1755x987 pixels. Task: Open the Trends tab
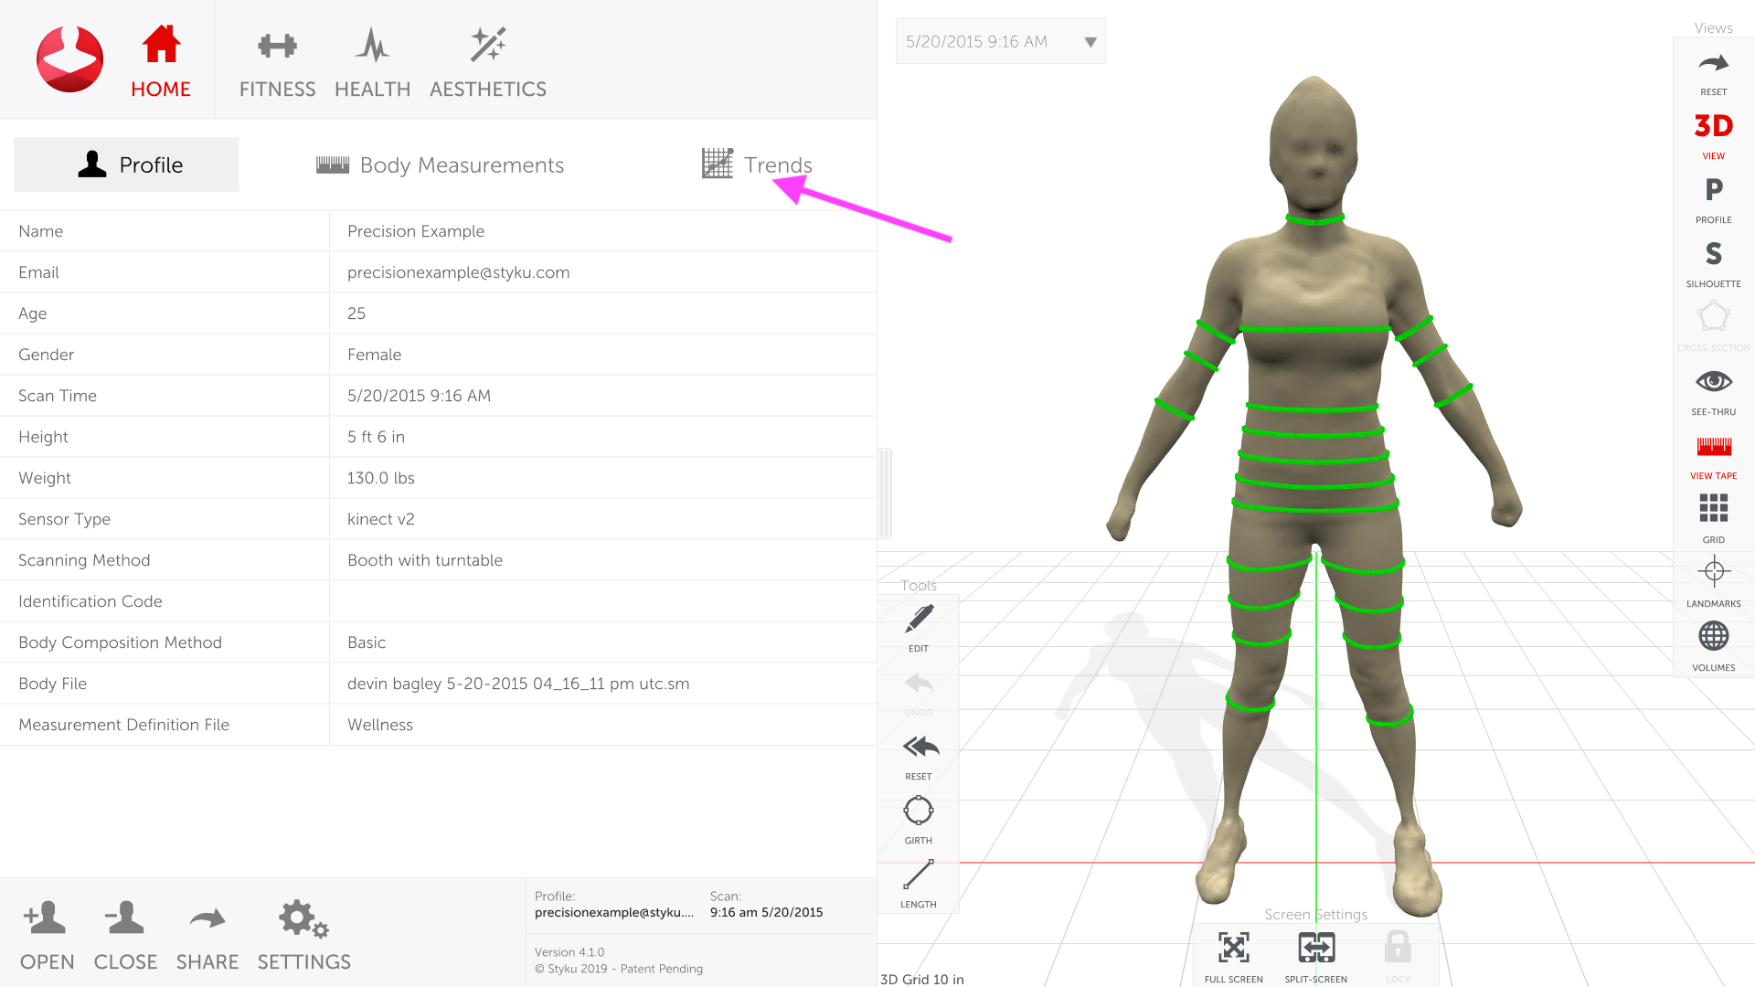(758, 165)
